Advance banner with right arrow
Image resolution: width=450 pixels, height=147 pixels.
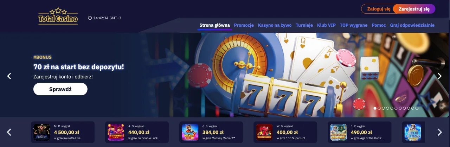click(439, 76)
